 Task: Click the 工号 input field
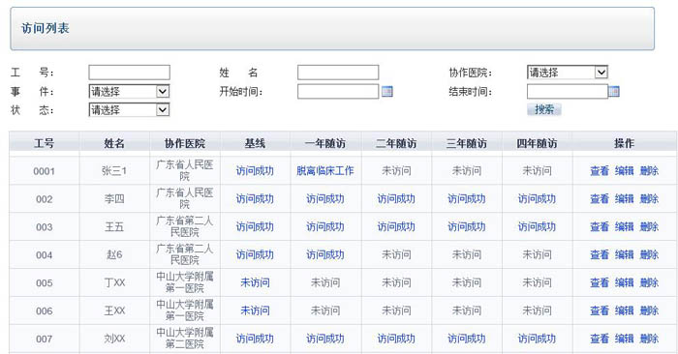(129, 73)
